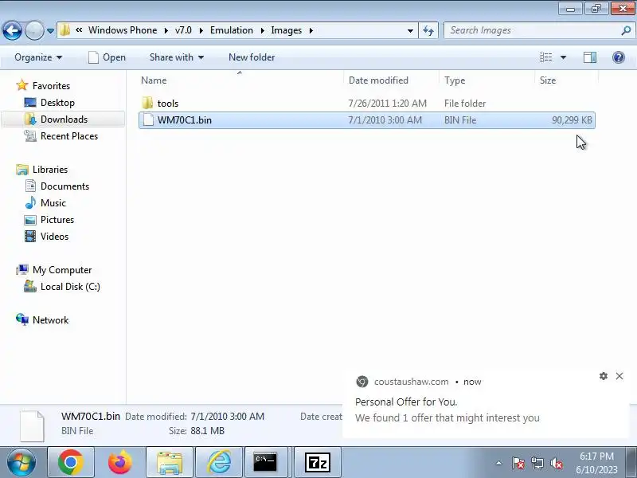637x478 pixels.
Task: Click the search magnifier icon
Action: (626, 30)
